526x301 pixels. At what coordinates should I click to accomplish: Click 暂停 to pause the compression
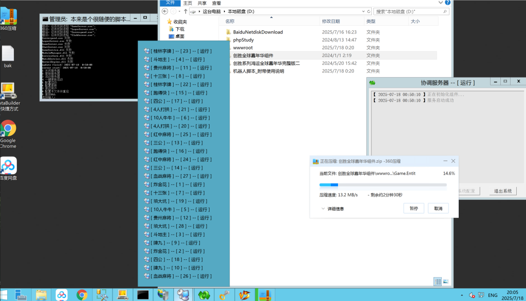pos(414,208)
